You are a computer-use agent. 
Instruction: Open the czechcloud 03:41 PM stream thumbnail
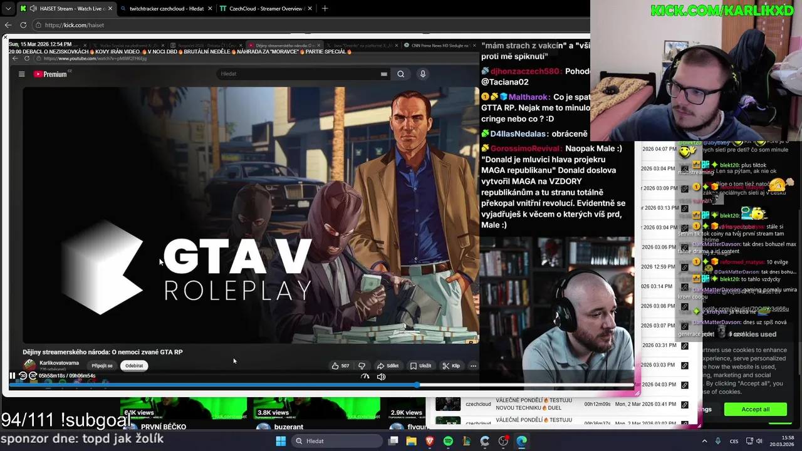point(448,404)
